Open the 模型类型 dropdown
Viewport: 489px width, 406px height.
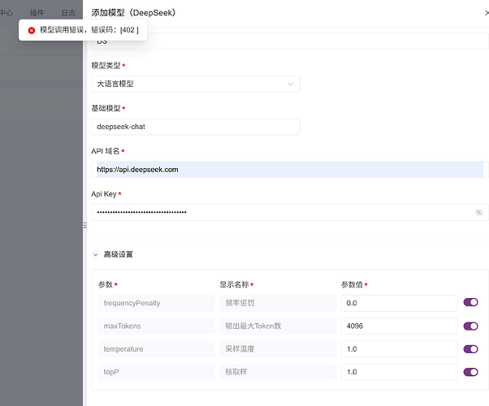(196, 84)
